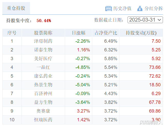Screen dimensions: 165x128
Task: Click the -0.24% change of 康弘药业
Action: tap(82, 76)
